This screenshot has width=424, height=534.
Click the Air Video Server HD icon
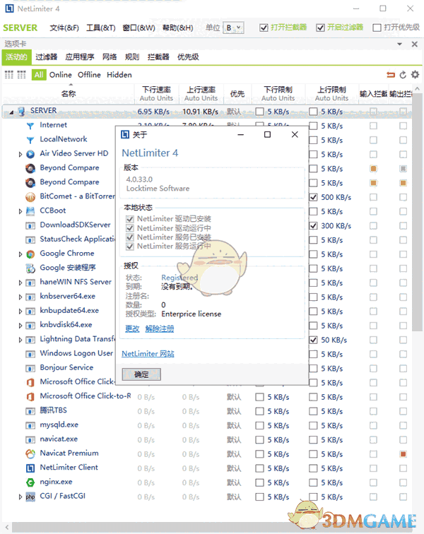pyautogui.click(x=30, y=154)
